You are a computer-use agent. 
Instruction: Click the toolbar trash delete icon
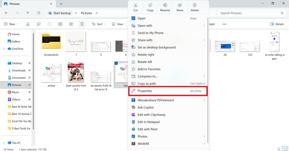click(x=82, y=24)
